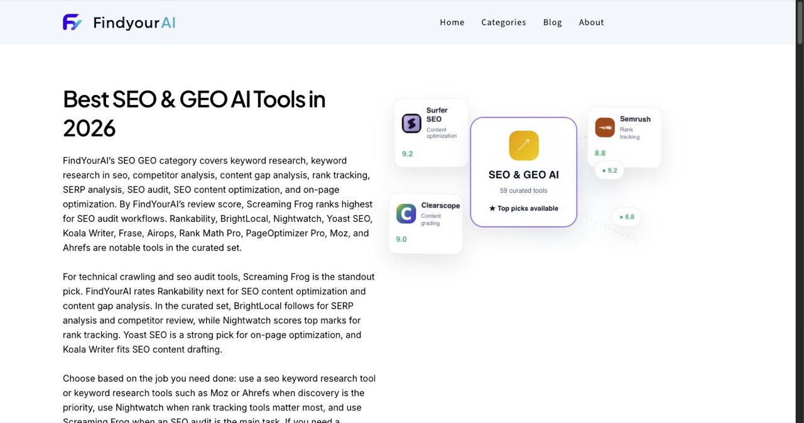Image resolution: width=804 pixels, height=423 pixels.
Task: Click the 59 curated tools text
Action: tap(524, 190)
